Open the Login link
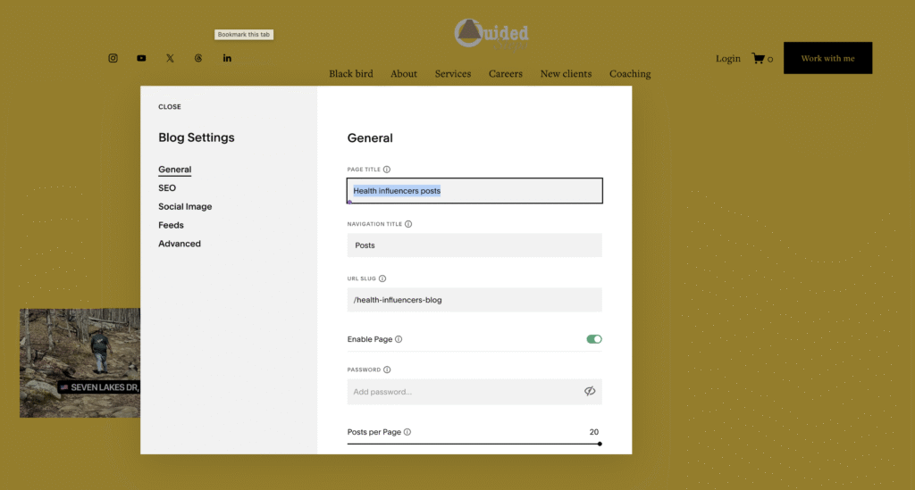This screenshot has height=490, width=915. coord(727,59)
